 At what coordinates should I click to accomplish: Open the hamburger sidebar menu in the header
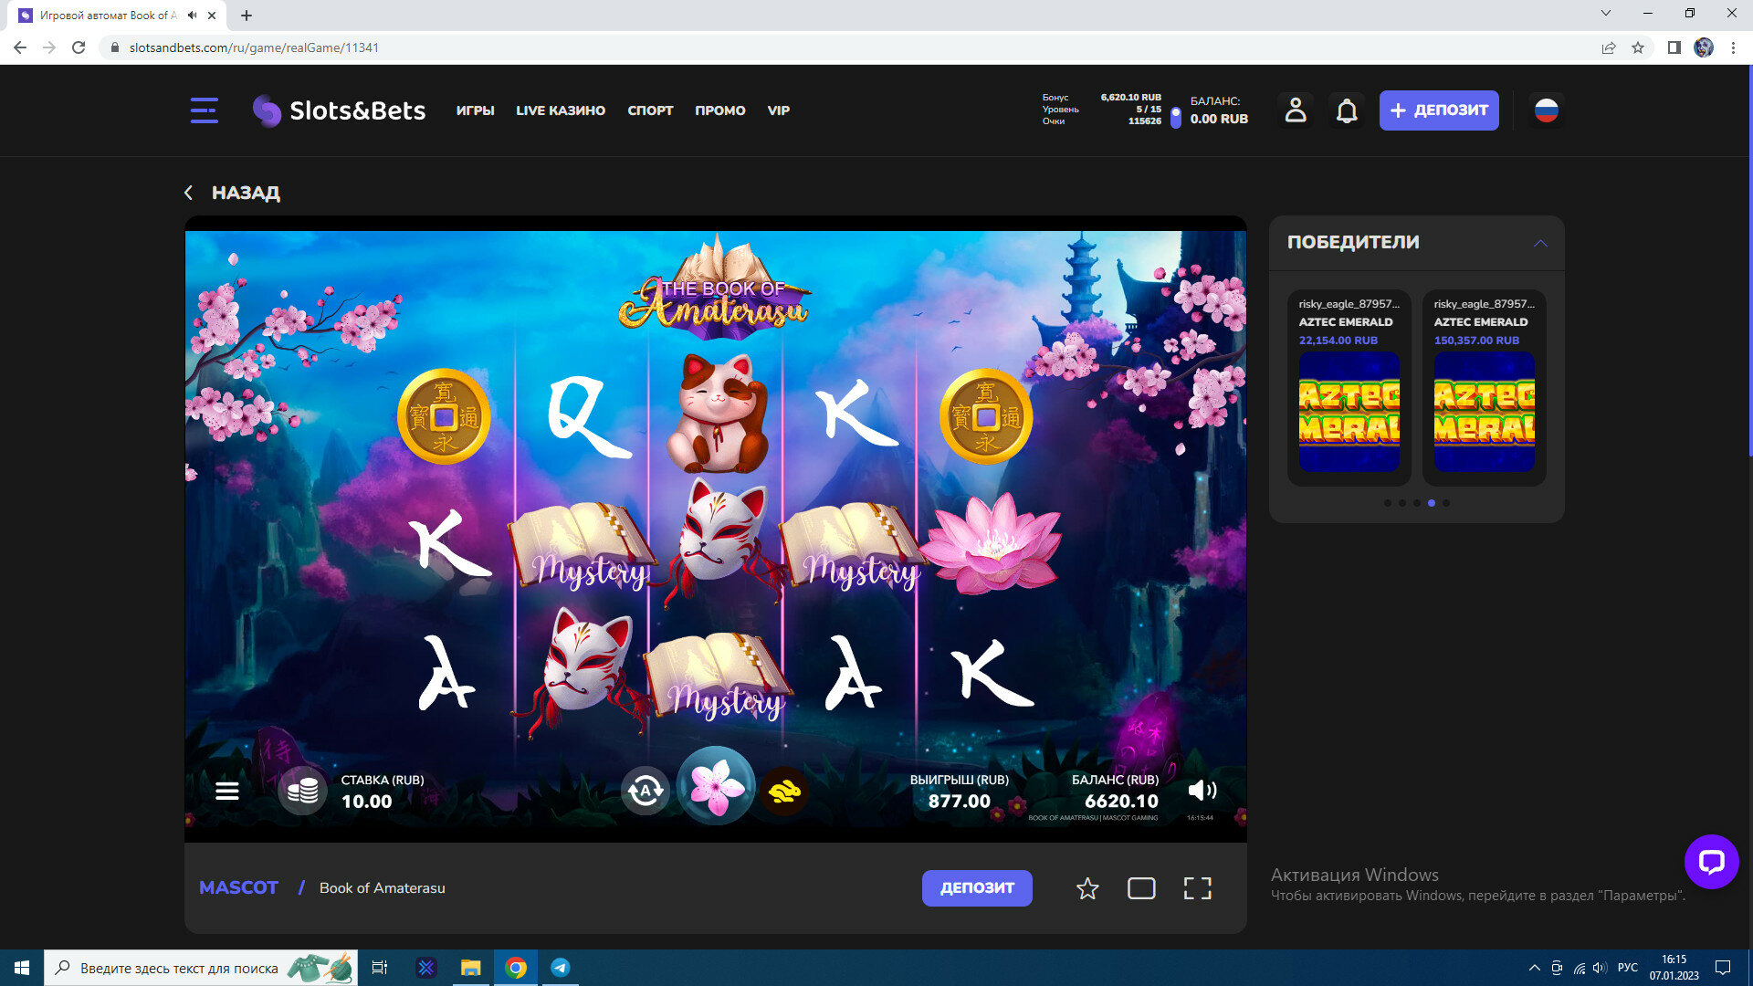[x=204, y=110]
